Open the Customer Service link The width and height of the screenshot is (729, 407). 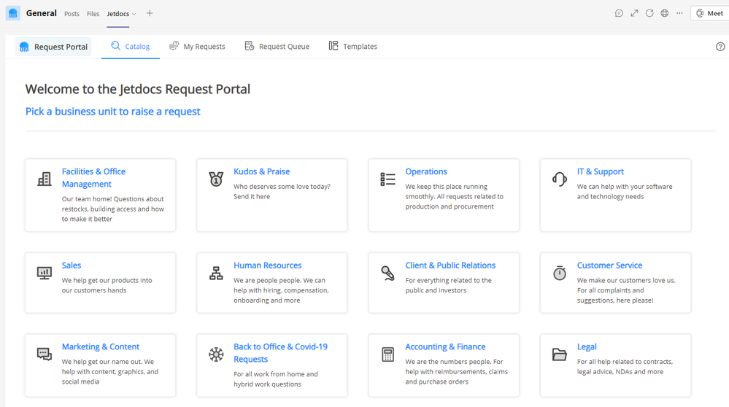(x=609, y=265)
